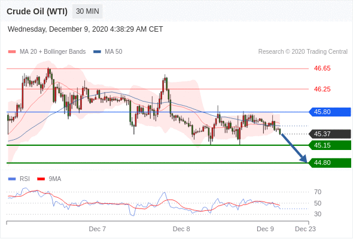The width and height of the screenshot is (353, 239).
Task: Toggle the MA 50 legend label
Action: pos(114,52)
